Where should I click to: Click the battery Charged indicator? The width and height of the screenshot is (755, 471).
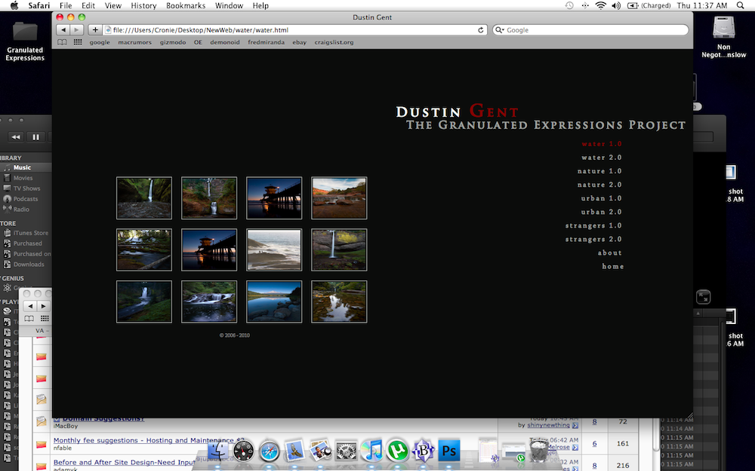click(x=649, y=6)
